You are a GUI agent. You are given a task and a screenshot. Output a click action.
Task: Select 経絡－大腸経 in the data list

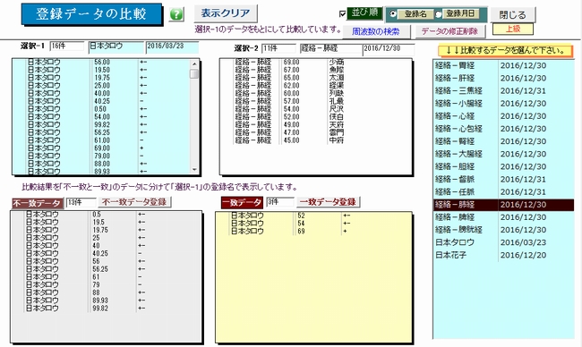(x=504, y=154)
